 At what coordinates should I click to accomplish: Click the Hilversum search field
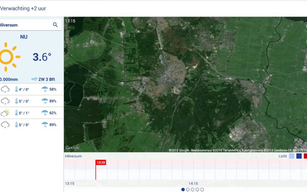[30, 25]
